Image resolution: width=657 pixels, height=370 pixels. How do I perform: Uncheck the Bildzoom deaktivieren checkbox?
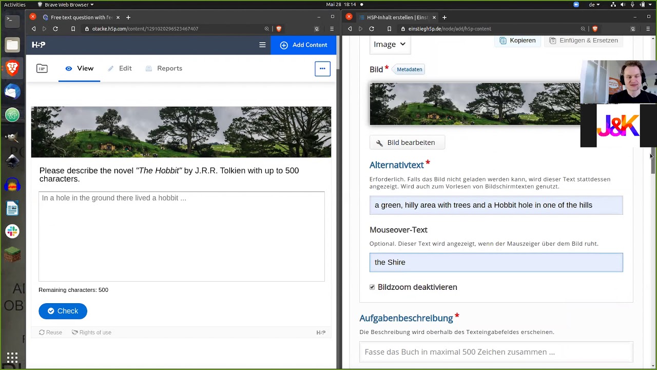pyautogui.click(x=372, y=287)
